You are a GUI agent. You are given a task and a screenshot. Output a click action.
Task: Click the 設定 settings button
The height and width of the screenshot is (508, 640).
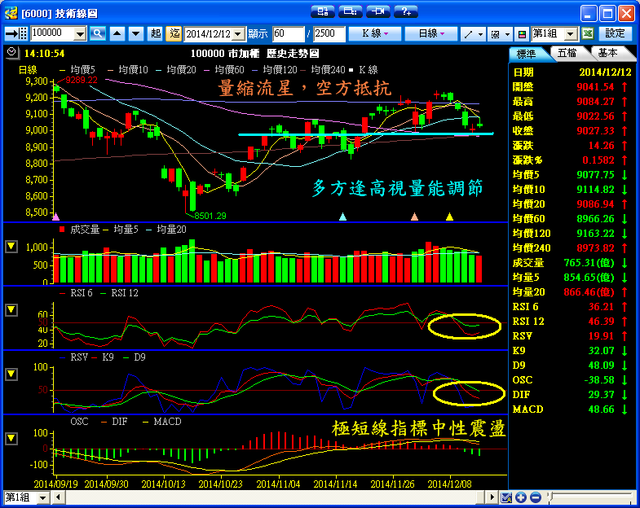coord(616,33)
